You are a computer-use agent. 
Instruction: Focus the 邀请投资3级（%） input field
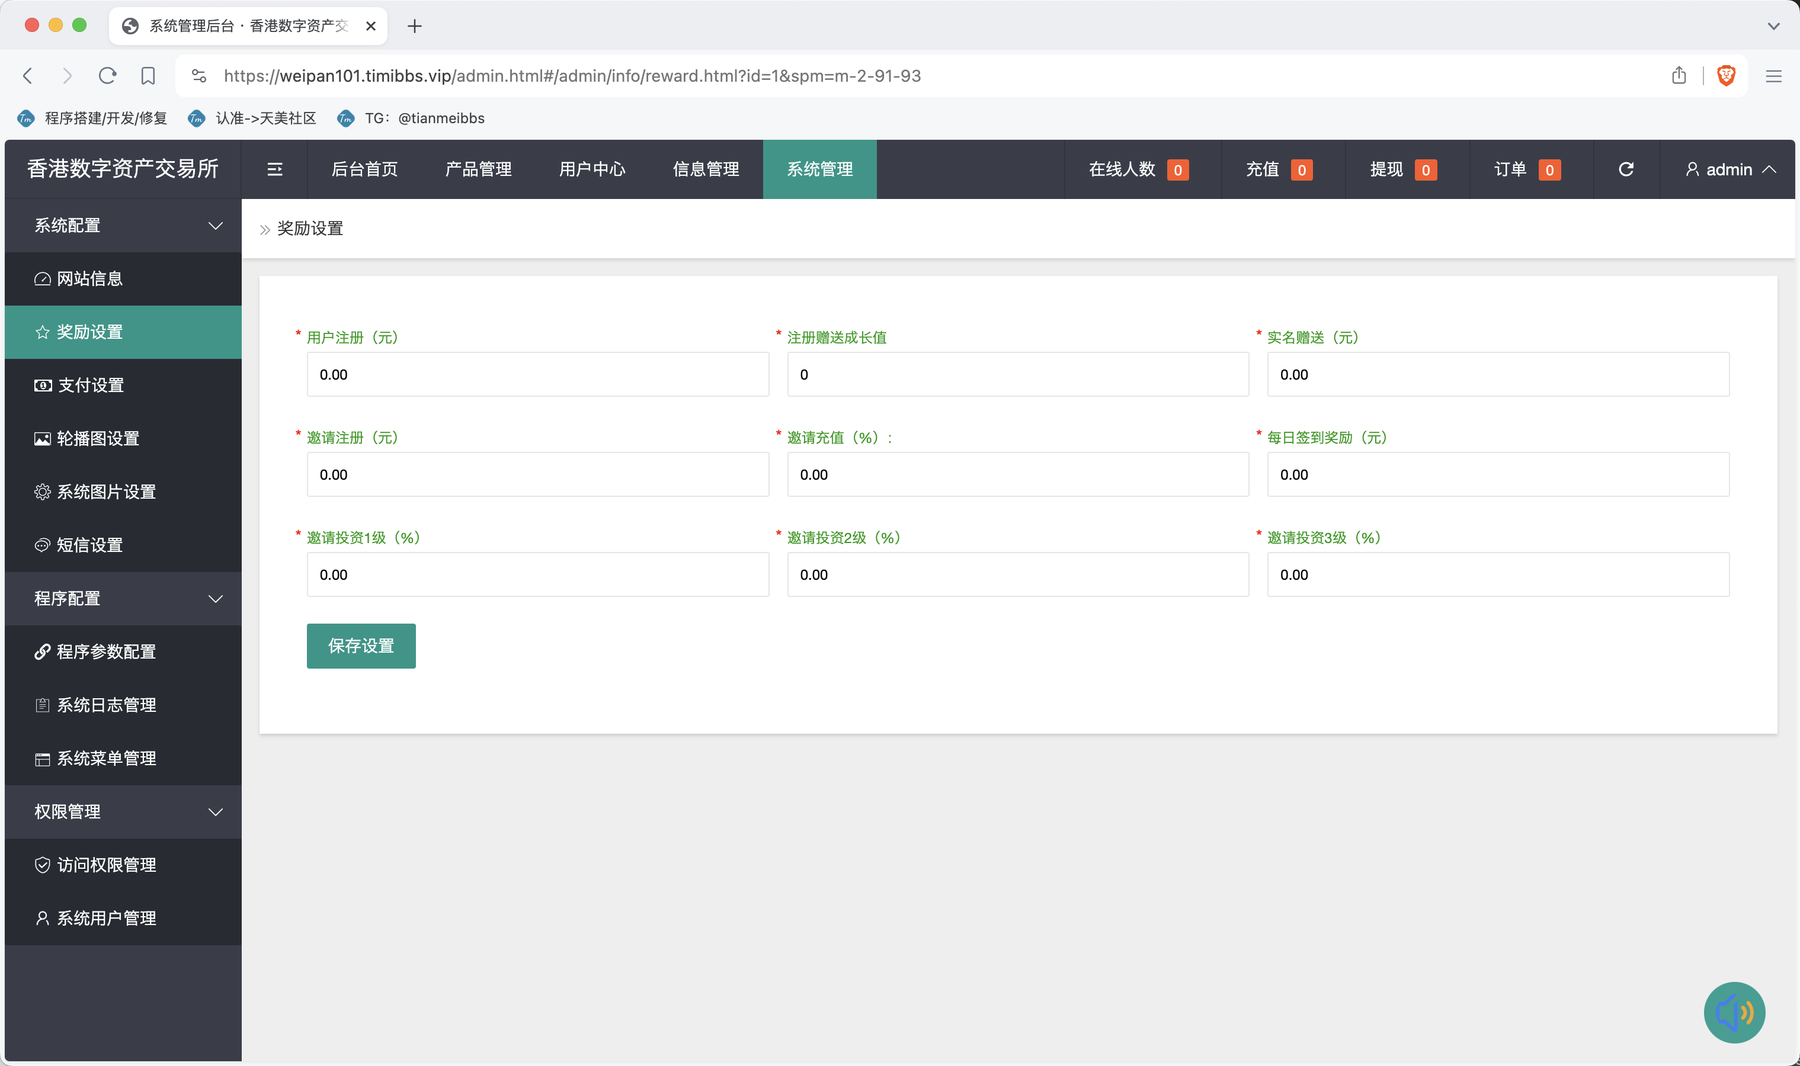click(1498, 574)
